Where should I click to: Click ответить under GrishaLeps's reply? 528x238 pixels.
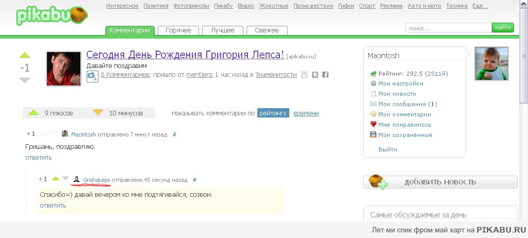53,206
